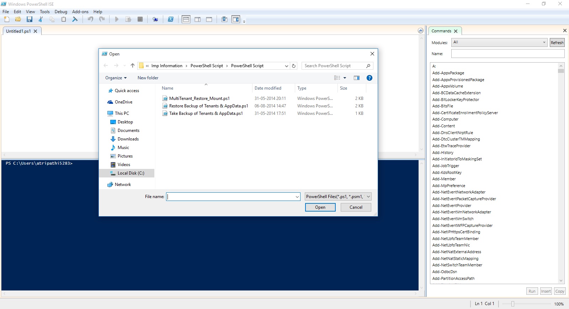The height and width of the screenshot is (309, 569).
Task: Click the Save script toolbar icon
Action: pyautogui.click(x=30, y=19)
